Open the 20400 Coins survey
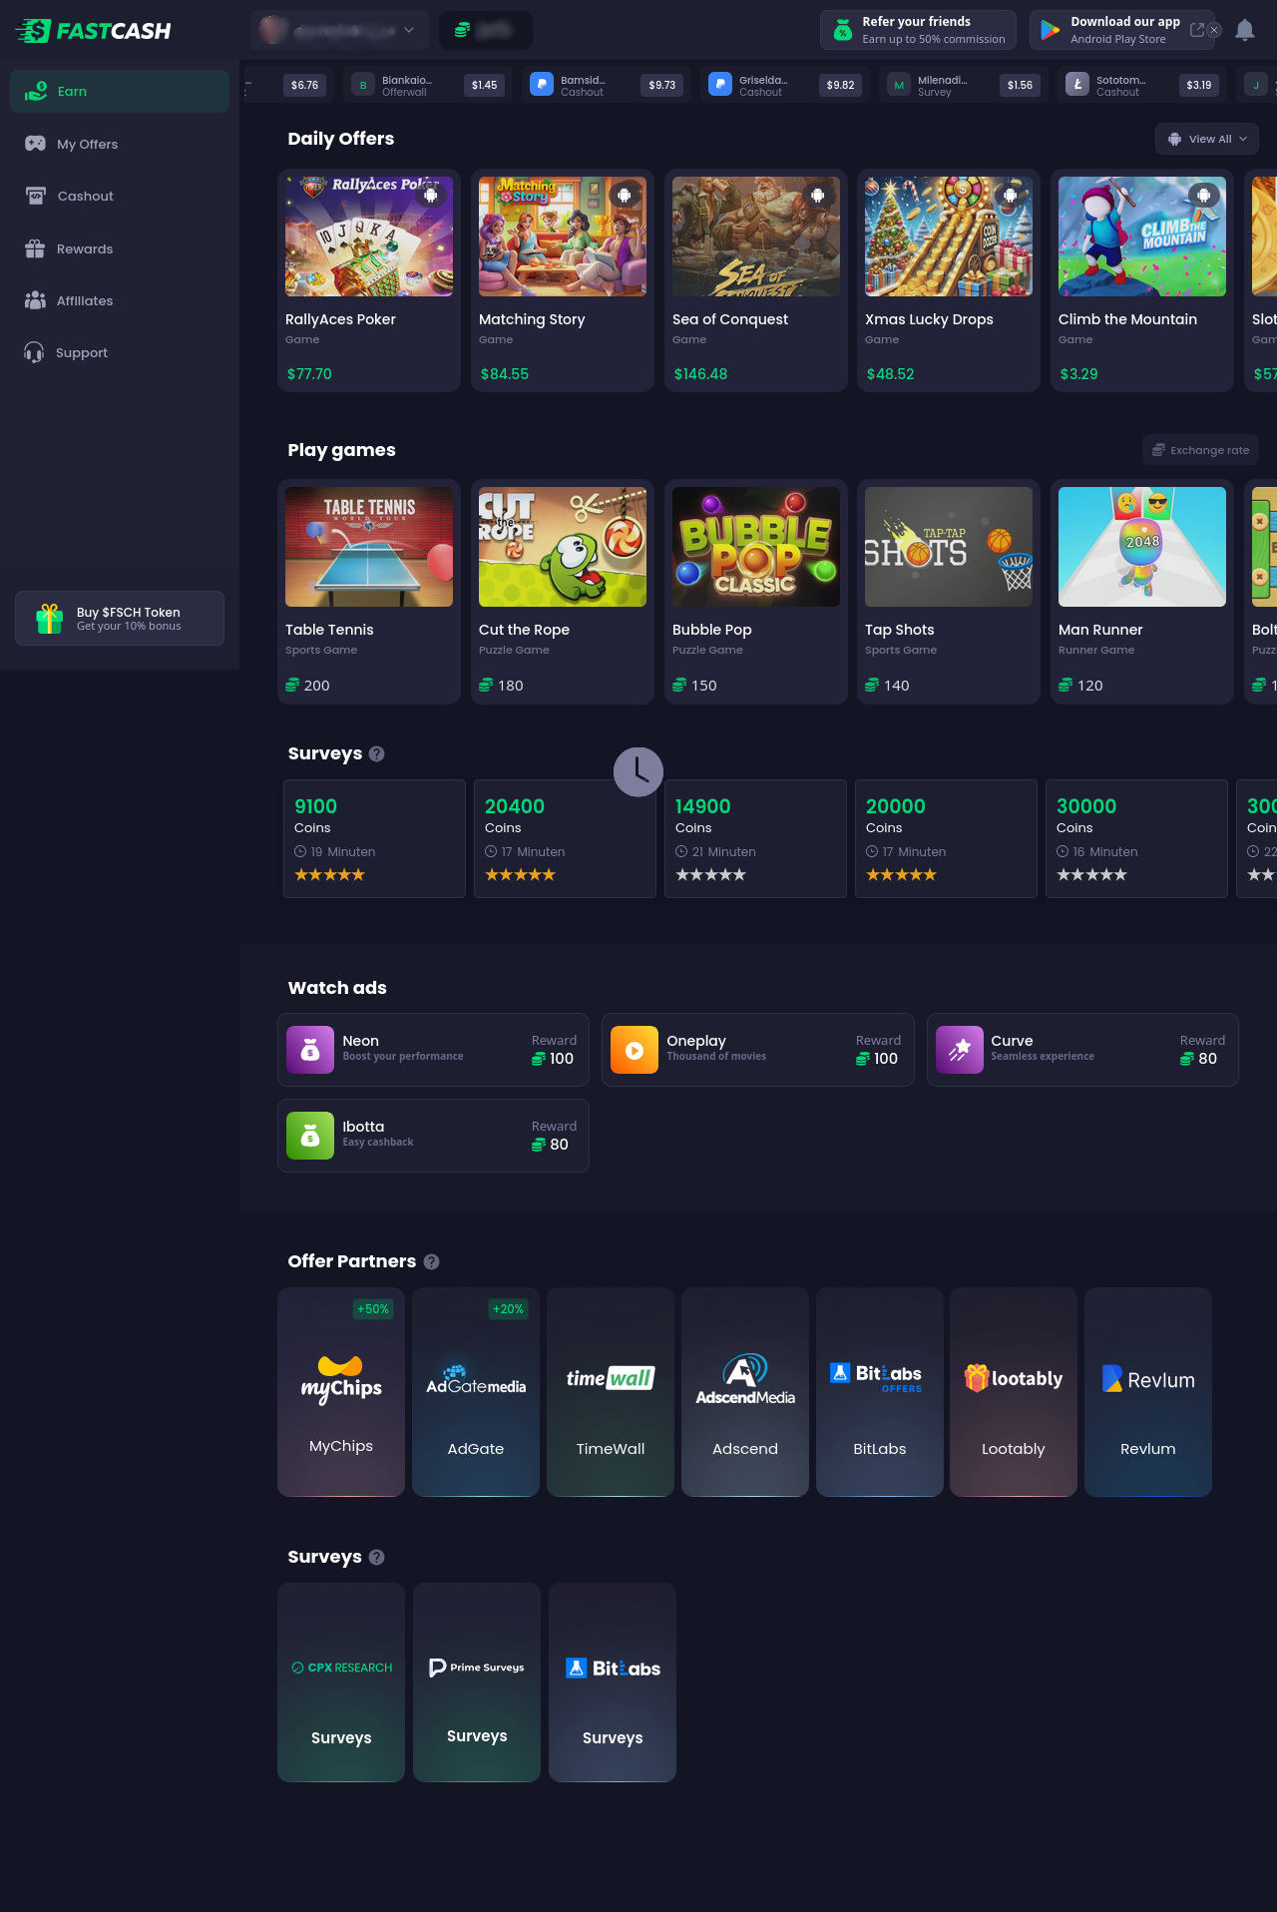This screenshot has width=1277, height=1912. (x=565, y=838)
